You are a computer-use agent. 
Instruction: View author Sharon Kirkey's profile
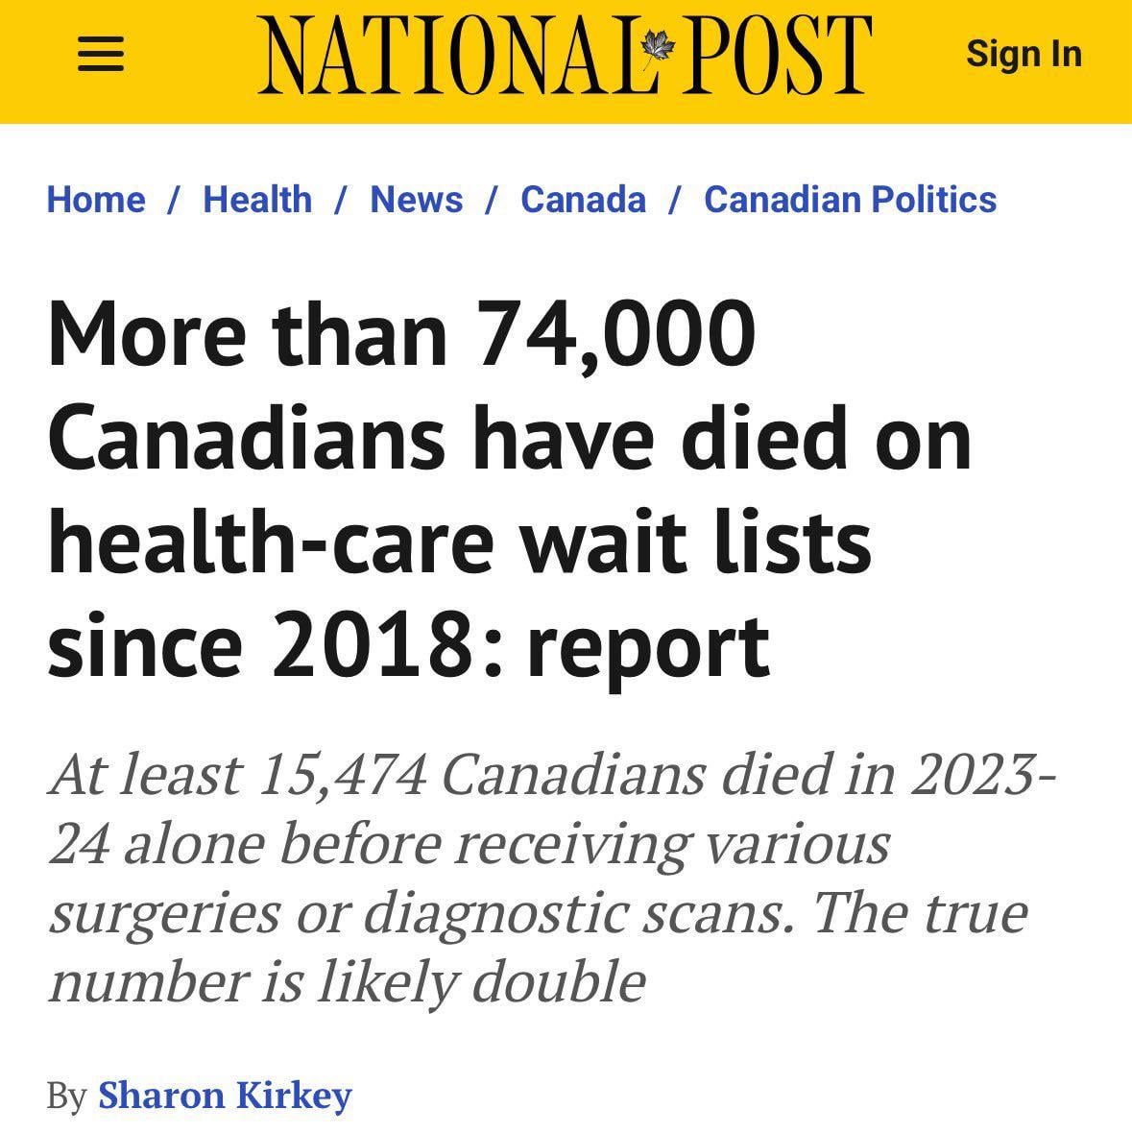click(225, 1096)
